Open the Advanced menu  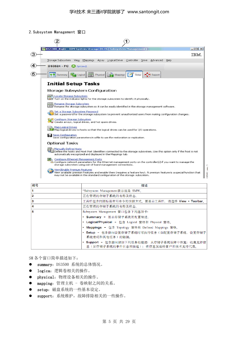pos(157,60)
